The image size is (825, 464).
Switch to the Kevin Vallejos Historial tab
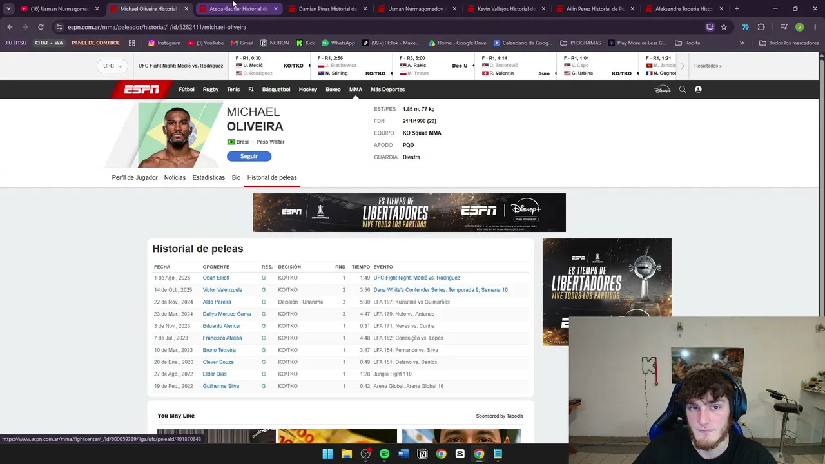coord(507,9)
